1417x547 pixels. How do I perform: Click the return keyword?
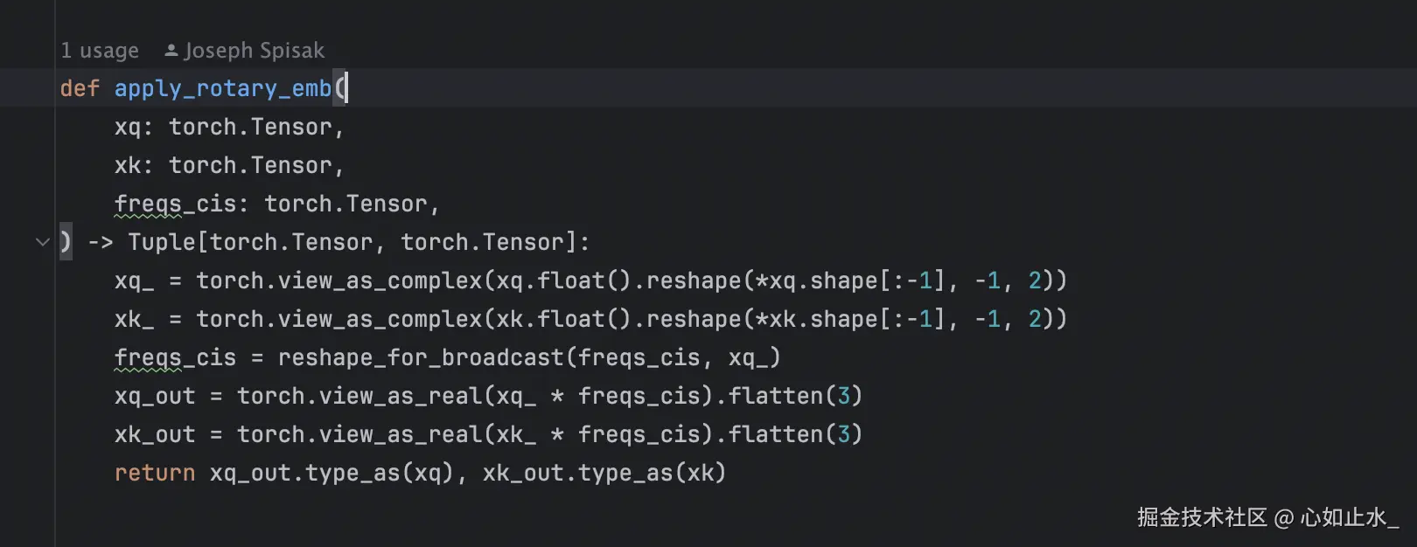155,473
